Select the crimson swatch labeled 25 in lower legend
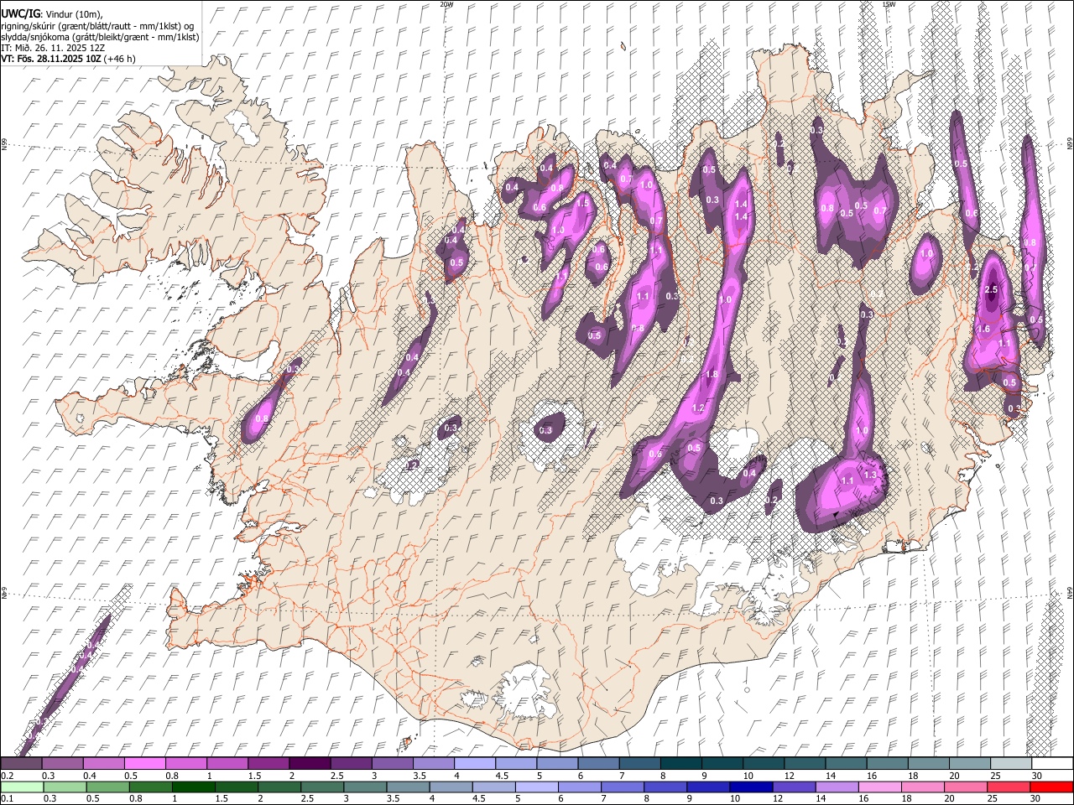This screenshot has width=1074, height=805. [x=1010, y=787]
